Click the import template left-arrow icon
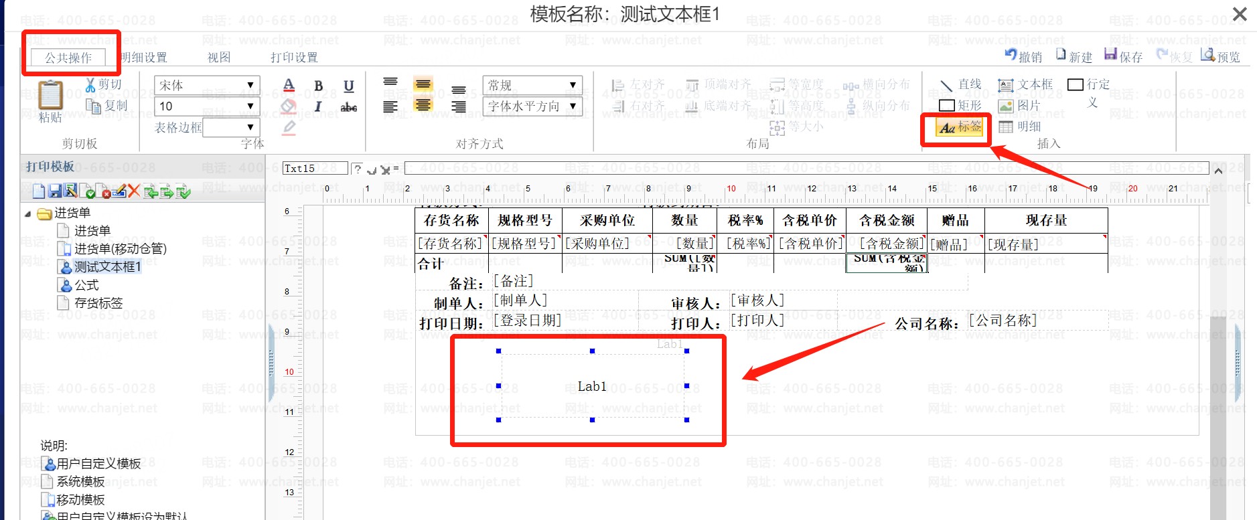Screen dimensions: 1257x520 coord(150,191)
